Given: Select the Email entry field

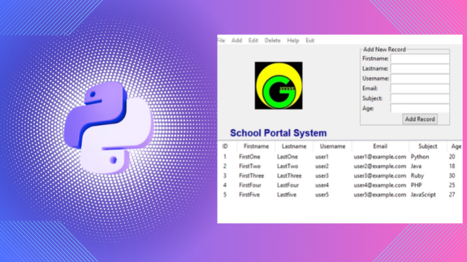Looking at the screenshot, I should coord(420,88).
